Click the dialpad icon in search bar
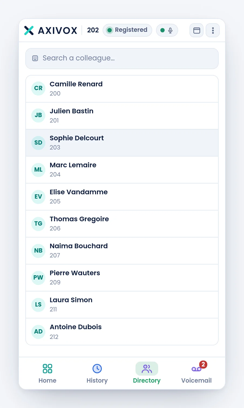244x408 pixels. (x=35, y=58)
